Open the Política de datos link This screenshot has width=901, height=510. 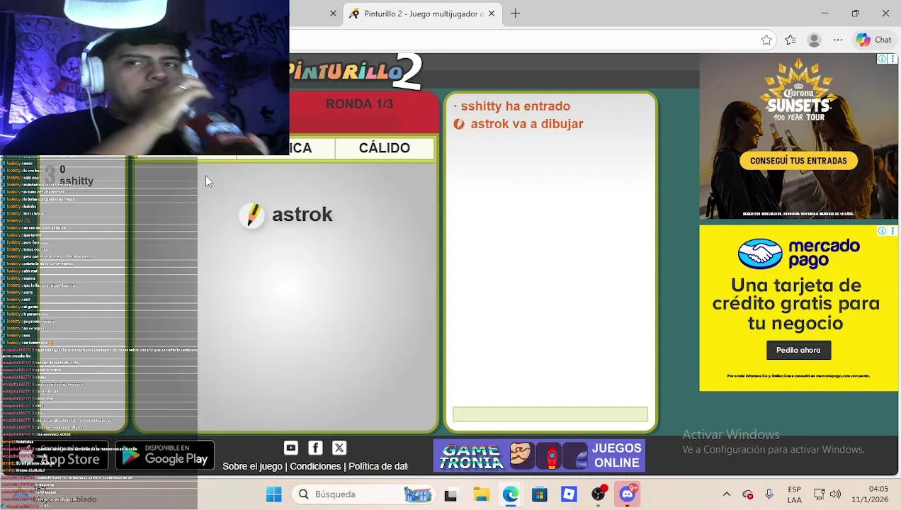(378, 466)
